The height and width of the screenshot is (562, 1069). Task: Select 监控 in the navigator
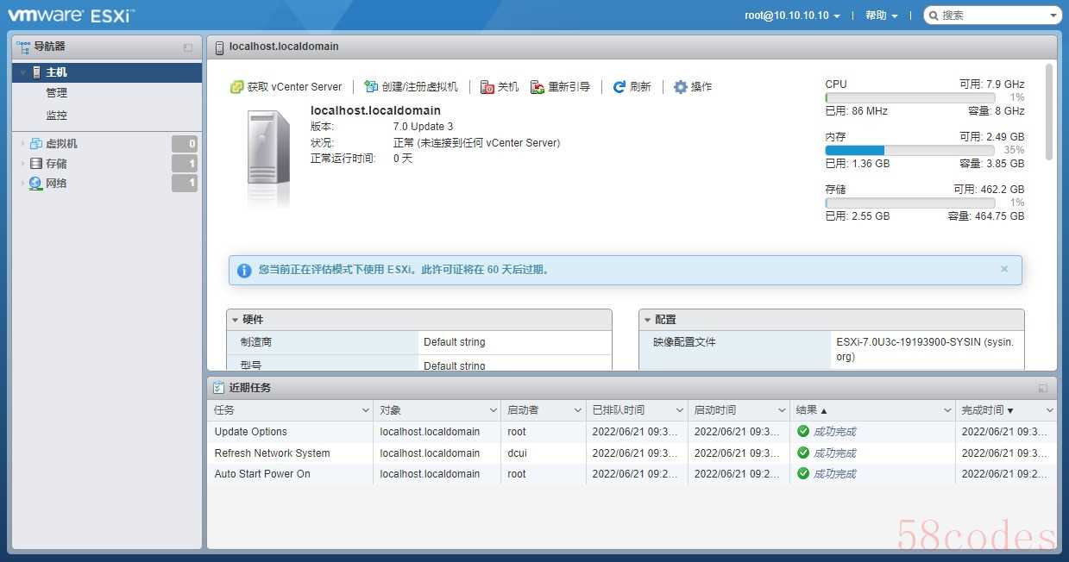pyautogui.click(x=56, y=116)
